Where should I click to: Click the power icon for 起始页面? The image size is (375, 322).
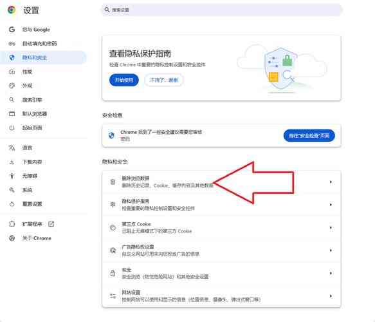[x=12, y=128]
